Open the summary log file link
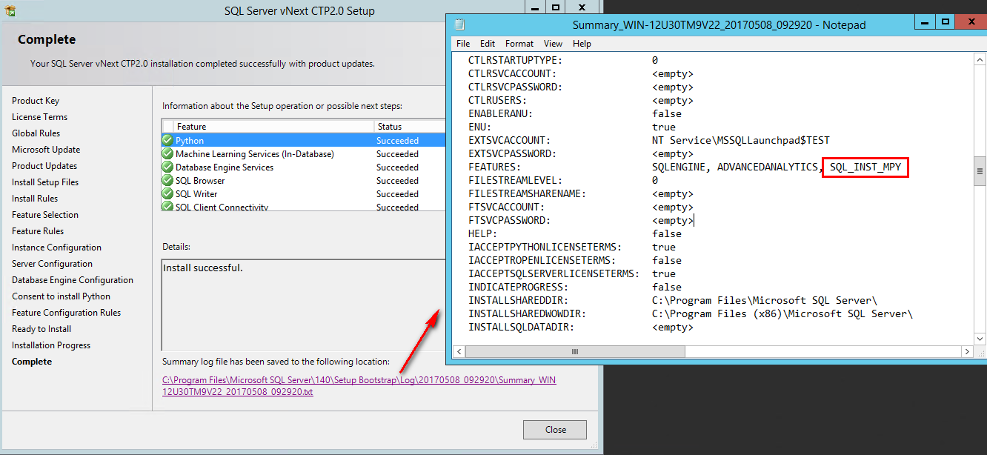The image size is (987, 455). [359, 386]
